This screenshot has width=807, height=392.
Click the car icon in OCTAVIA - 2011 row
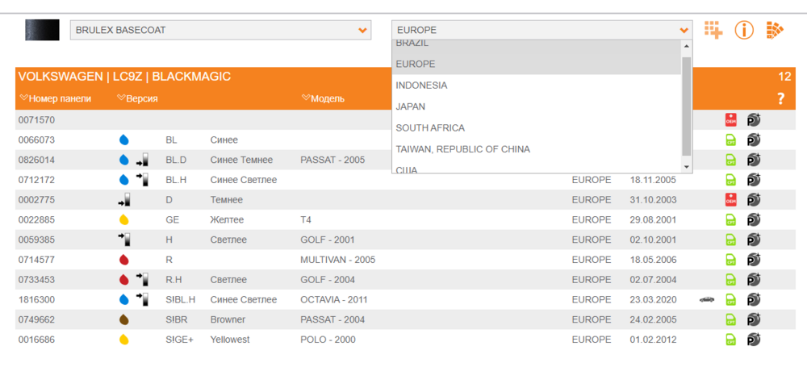click(x=707, y=299)
